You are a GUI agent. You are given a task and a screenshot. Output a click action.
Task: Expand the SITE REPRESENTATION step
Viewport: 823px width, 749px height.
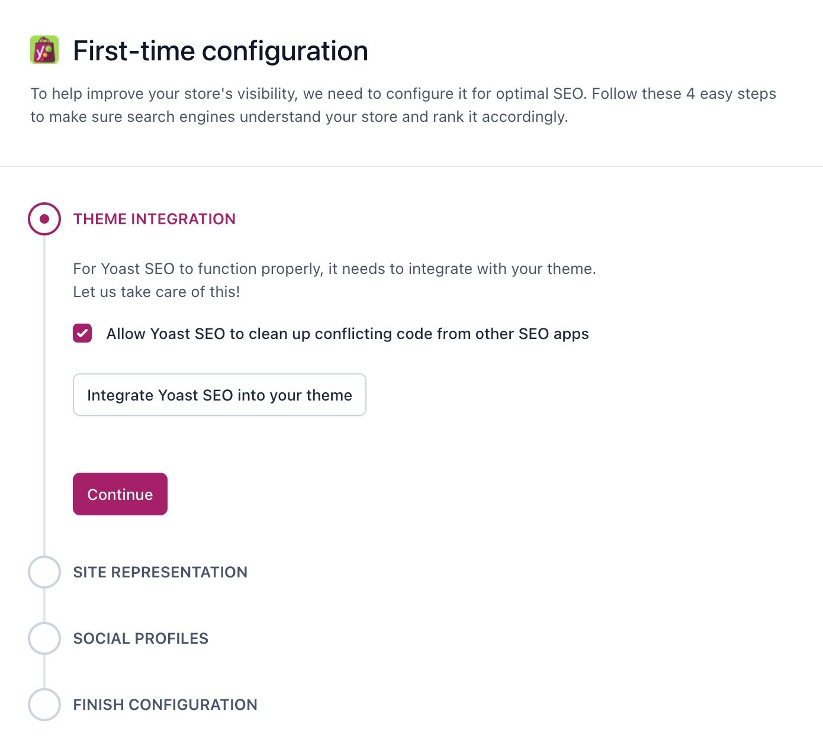160,573
